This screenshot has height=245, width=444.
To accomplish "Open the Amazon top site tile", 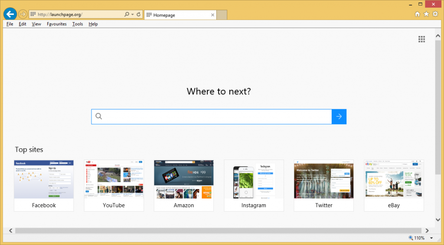I will click(x=184, y=185).
